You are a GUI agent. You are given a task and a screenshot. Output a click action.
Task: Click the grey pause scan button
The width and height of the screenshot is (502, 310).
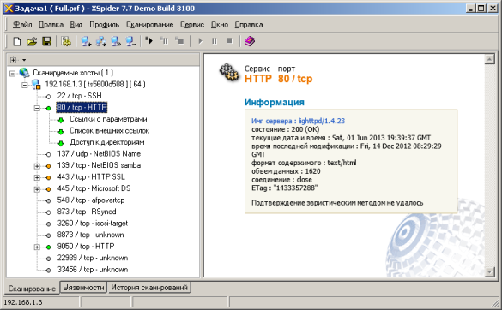215,41
